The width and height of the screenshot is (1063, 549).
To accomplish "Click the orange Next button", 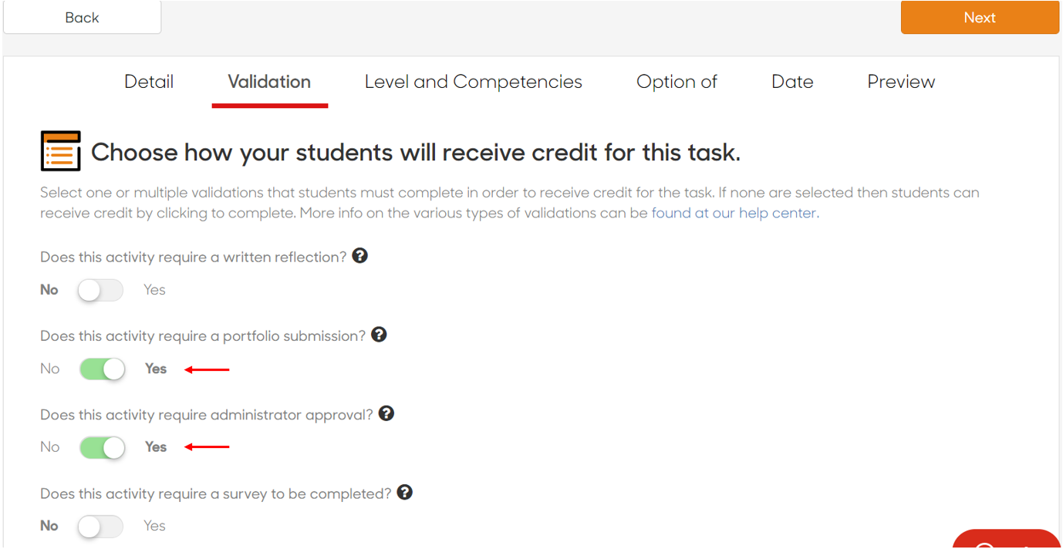I will click(x=980, y=17).
